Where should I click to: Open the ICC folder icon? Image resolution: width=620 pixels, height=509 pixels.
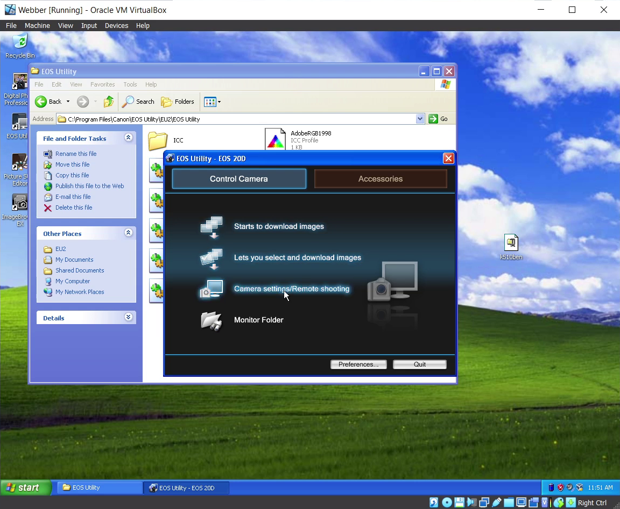[x=158, y=140]
